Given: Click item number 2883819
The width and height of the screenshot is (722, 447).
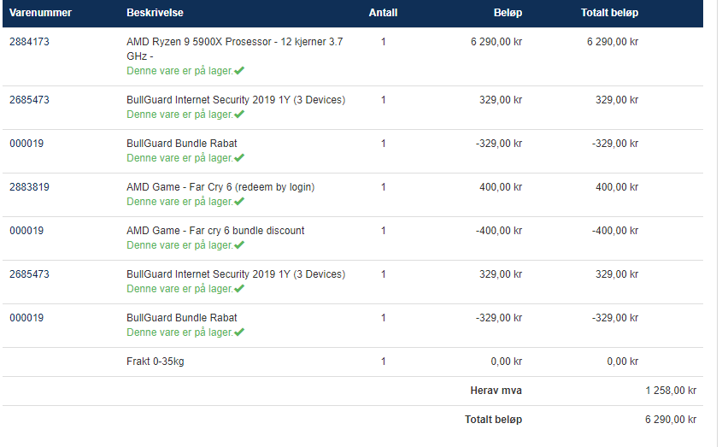Looking at the screenshot, I should tap(29, 187).
